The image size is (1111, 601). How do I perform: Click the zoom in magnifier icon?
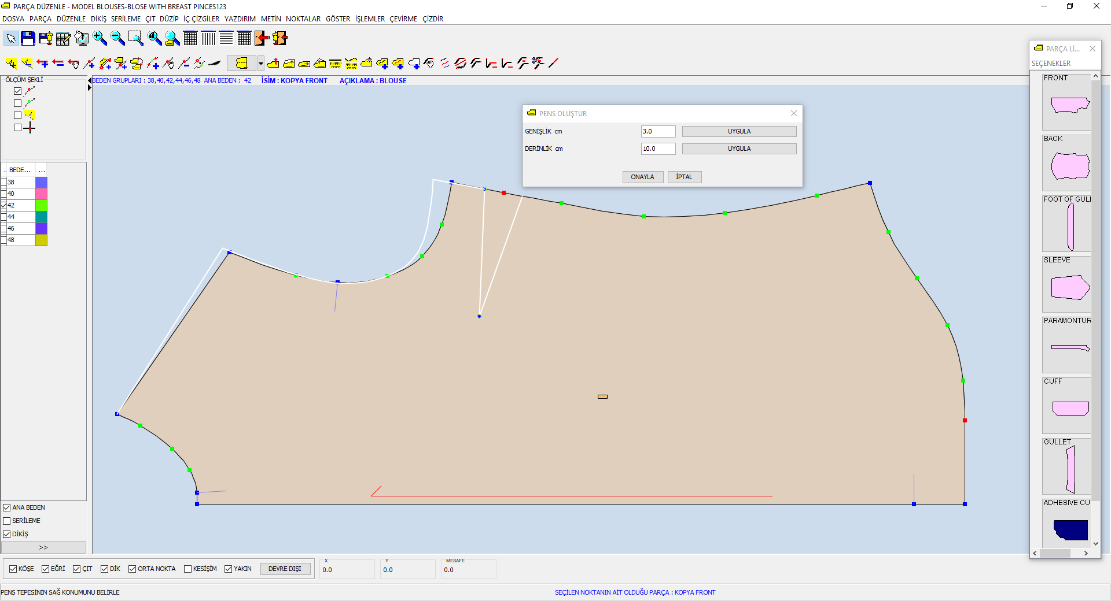(100, 39)
